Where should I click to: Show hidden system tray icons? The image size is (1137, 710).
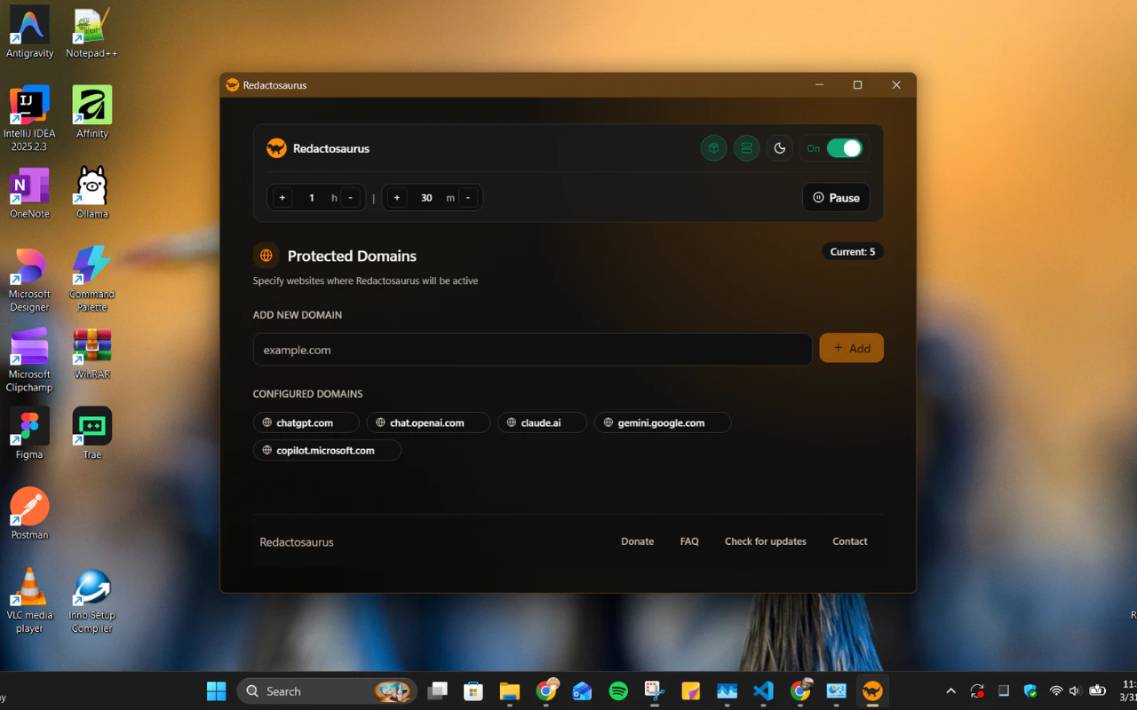click(950, 691)
